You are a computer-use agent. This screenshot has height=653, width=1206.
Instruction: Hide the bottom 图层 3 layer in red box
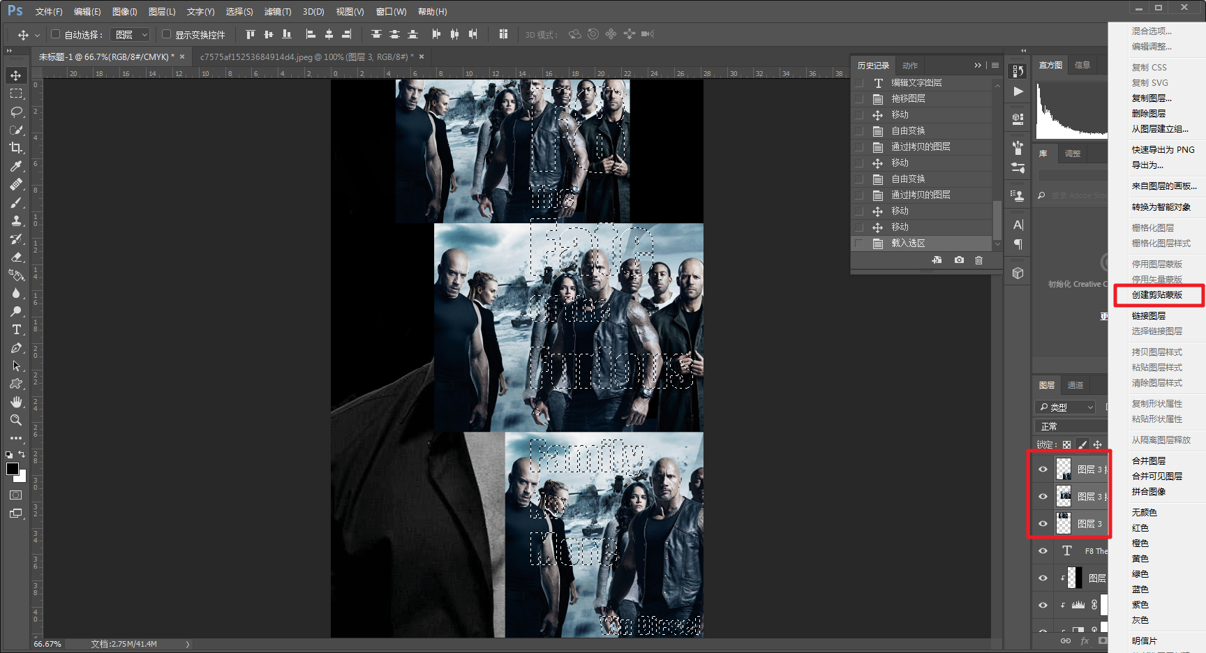[x=1043, y=524]
